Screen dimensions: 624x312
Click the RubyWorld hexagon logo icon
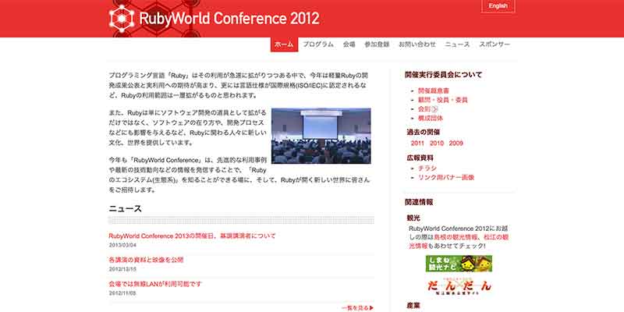click(x=122, y=18)
